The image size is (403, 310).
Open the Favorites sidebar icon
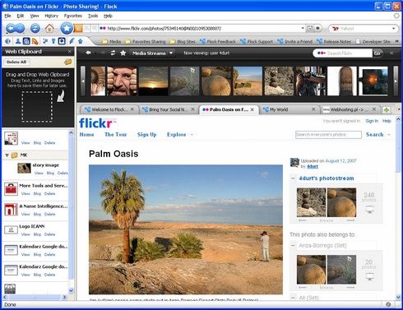tap(45, 41)
